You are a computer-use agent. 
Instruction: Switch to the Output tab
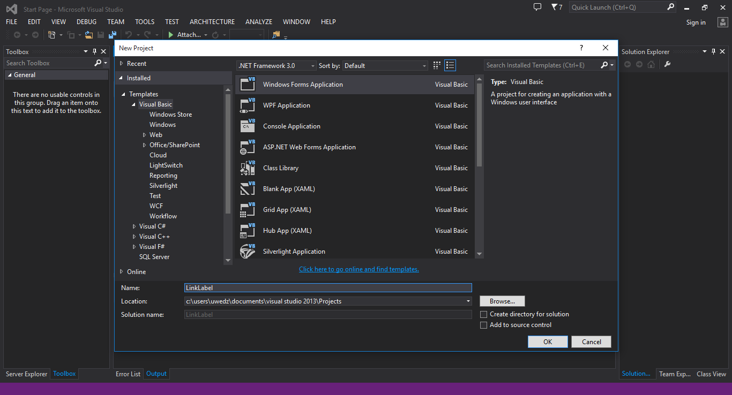tap(156, 374)
